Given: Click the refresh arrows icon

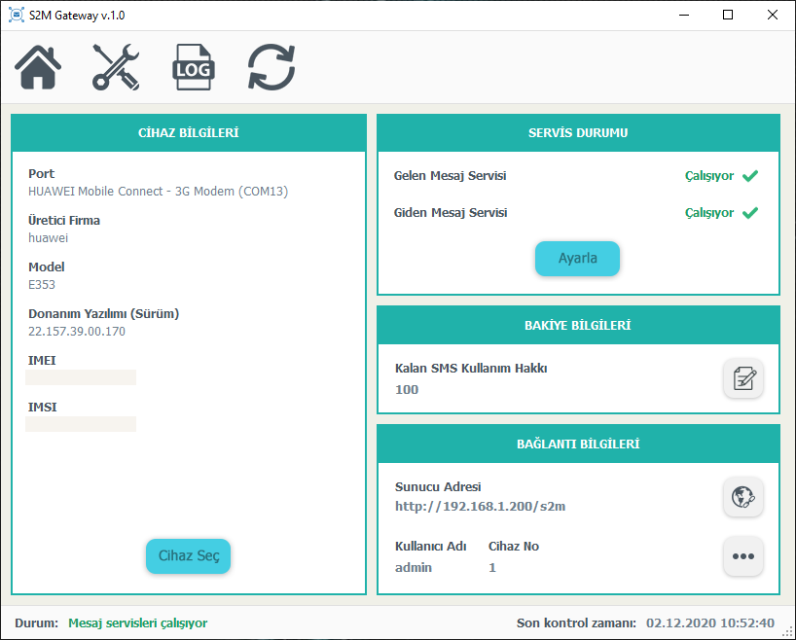Looking at the screenshot, I should [x=271, y=68].
